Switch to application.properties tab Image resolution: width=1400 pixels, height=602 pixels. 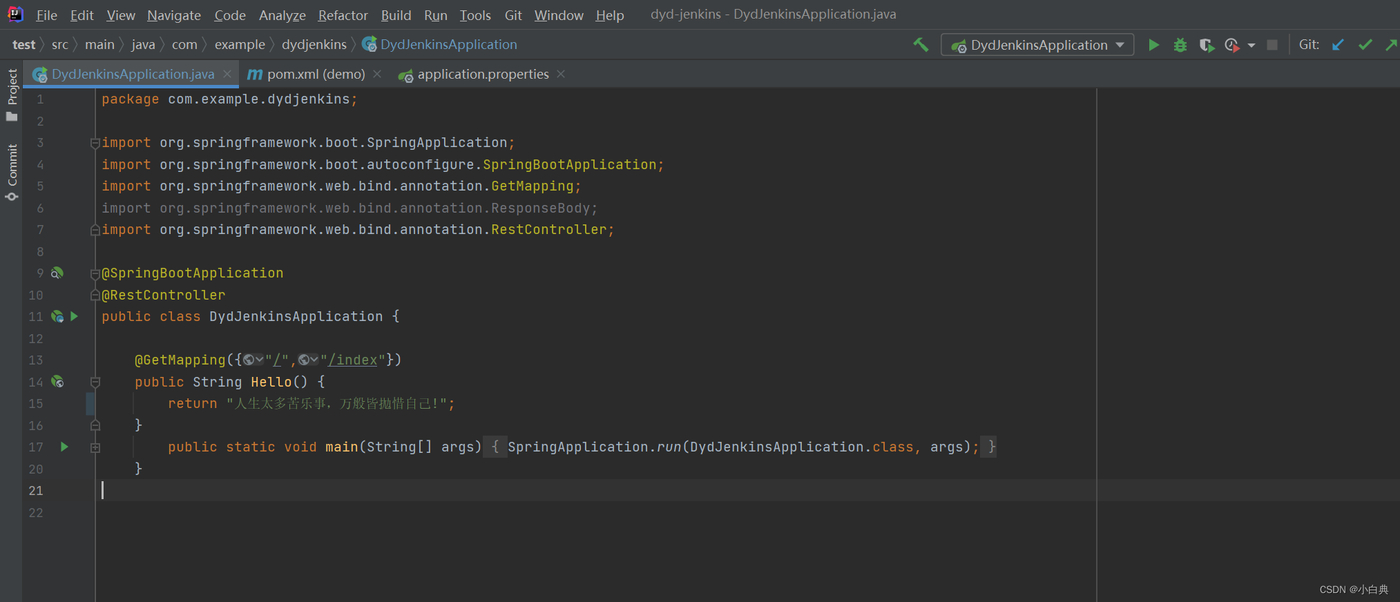483,74
